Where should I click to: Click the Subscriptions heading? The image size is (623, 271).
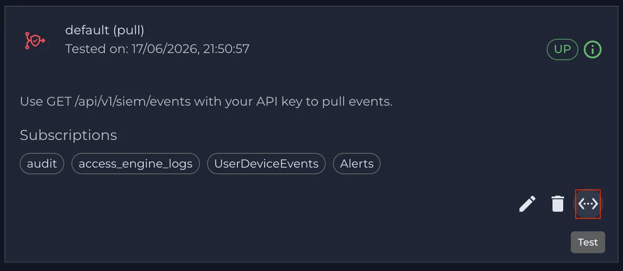[x=68, y=135]
